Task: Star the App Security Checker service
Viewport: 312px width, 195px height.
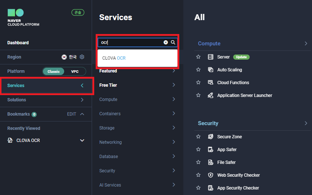Action: point(198,188)
